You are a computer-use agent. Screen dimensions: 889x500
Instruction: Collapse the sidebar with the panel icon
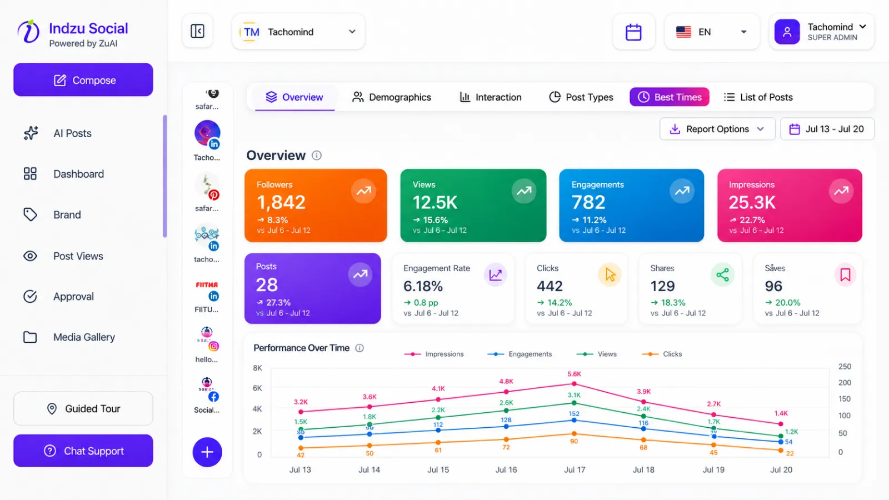click(197, 31)
